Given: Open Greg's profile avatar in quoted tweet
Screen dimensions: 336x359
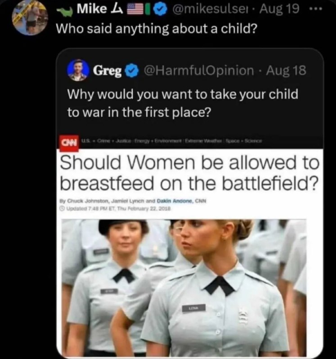Looking at the screenshot, I should (x=78, y=70).
